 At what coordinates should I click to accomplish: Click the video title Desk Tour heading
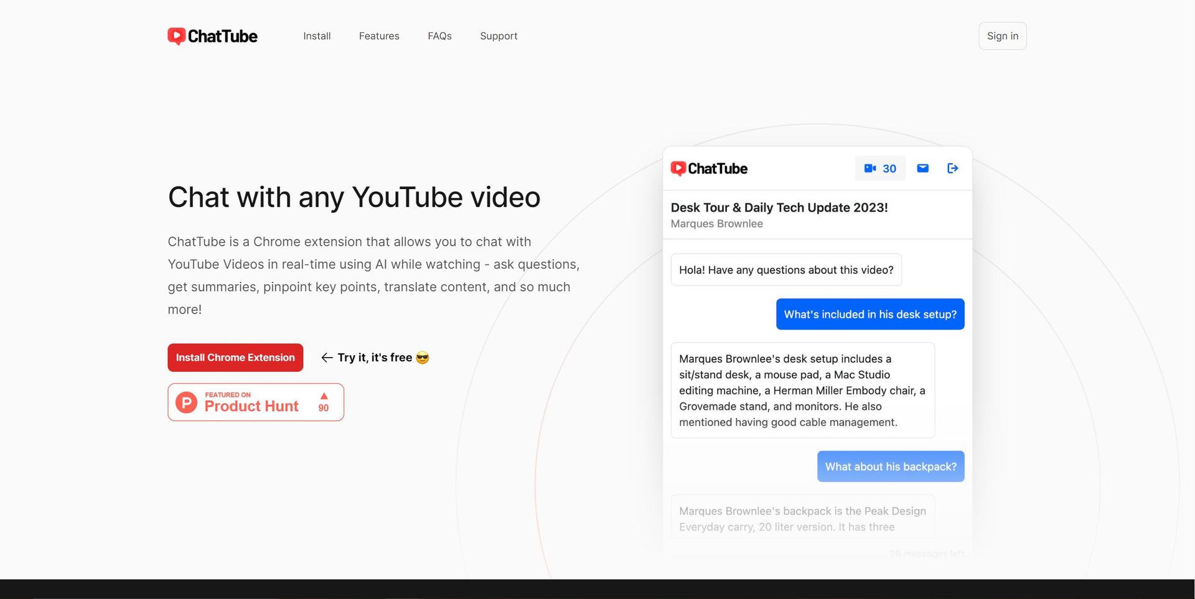click(779, 208)
